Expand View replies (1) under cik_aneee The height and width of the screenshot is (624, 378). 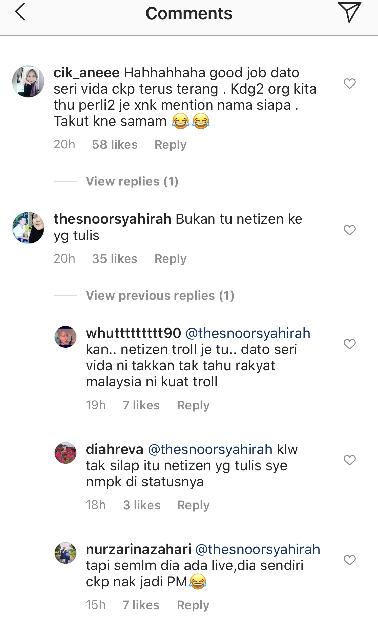(132, 181)
